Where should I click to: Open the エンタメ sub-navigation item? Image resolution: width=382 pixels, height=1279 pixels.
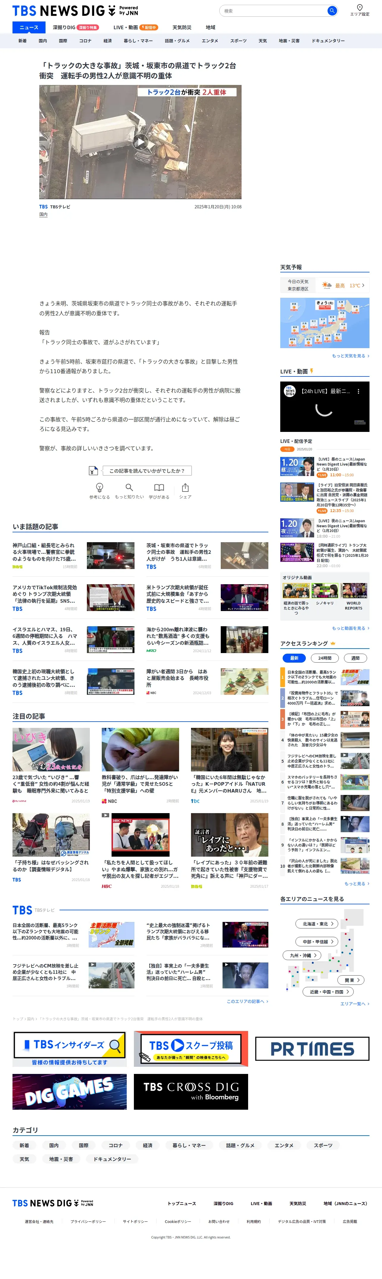pos(209,41)
